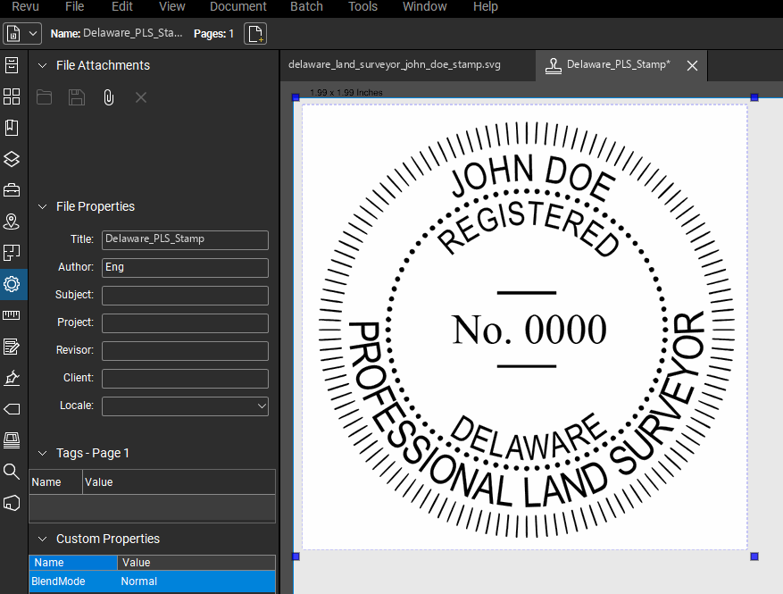Click the Pages: 1 indicator
The width and height of the screenshot is (783, 594).
(x=213, y=33)
